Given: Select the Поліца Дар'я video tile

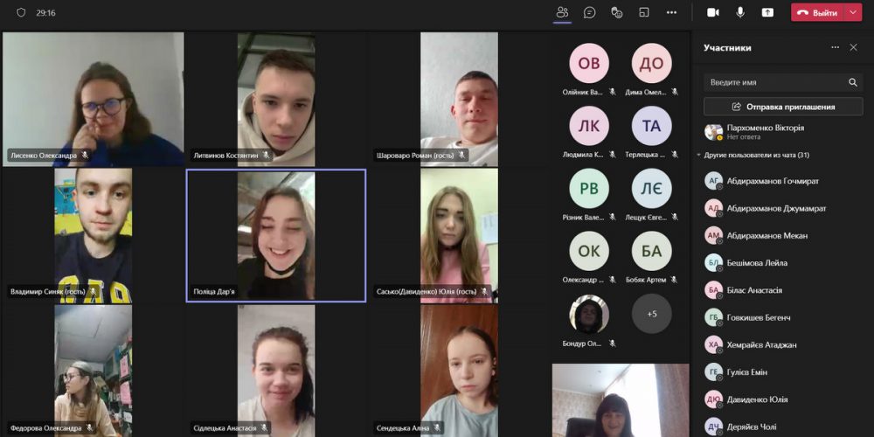Looking at the screenshot, I should pyautogui.click(x=275, y=235).
